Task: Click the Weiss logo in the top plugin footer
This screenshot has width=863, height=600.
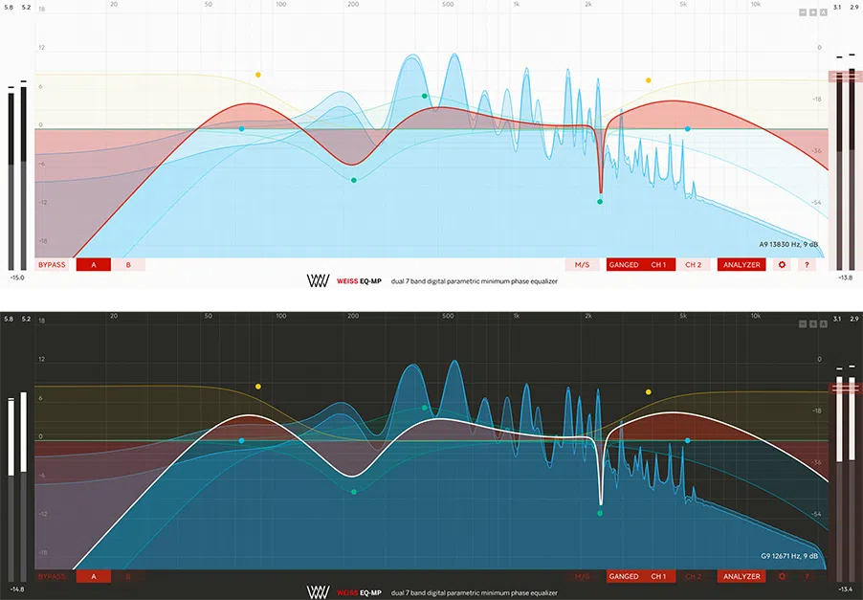Action: tap(316, 281)
